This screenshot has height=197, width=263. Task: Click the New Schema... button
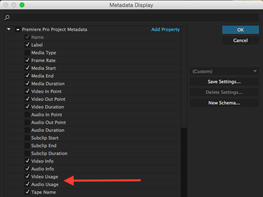(224, 103)
